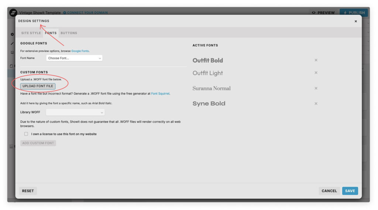Click Connect Your Domain link
Viewport: 378px width, 210px height.
coord(86,13)
